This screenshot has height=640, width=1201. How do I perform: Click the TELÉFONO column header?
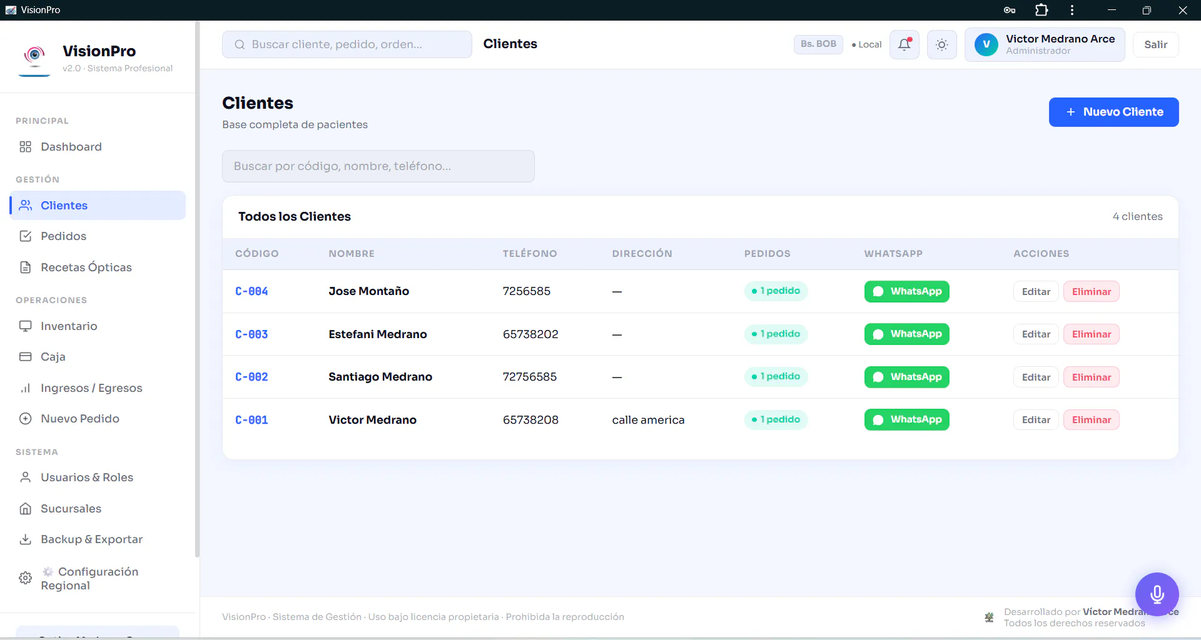click(530, 254)
